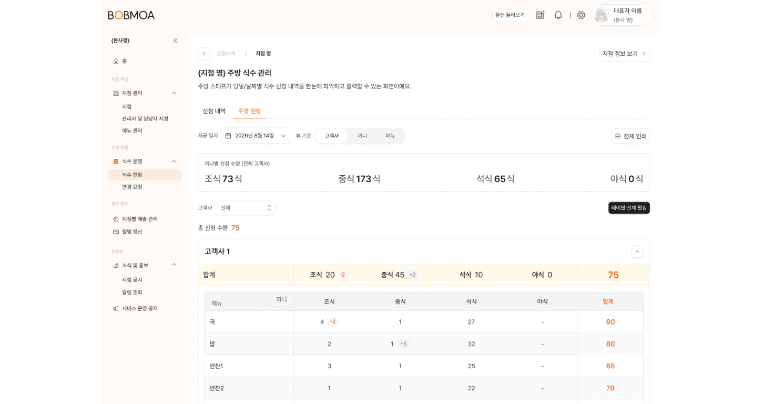Screen dimensions: 774x404
Task: Collapse the 식수 운영 menu section
Action: pyautogui.click(x=174, y=161)
